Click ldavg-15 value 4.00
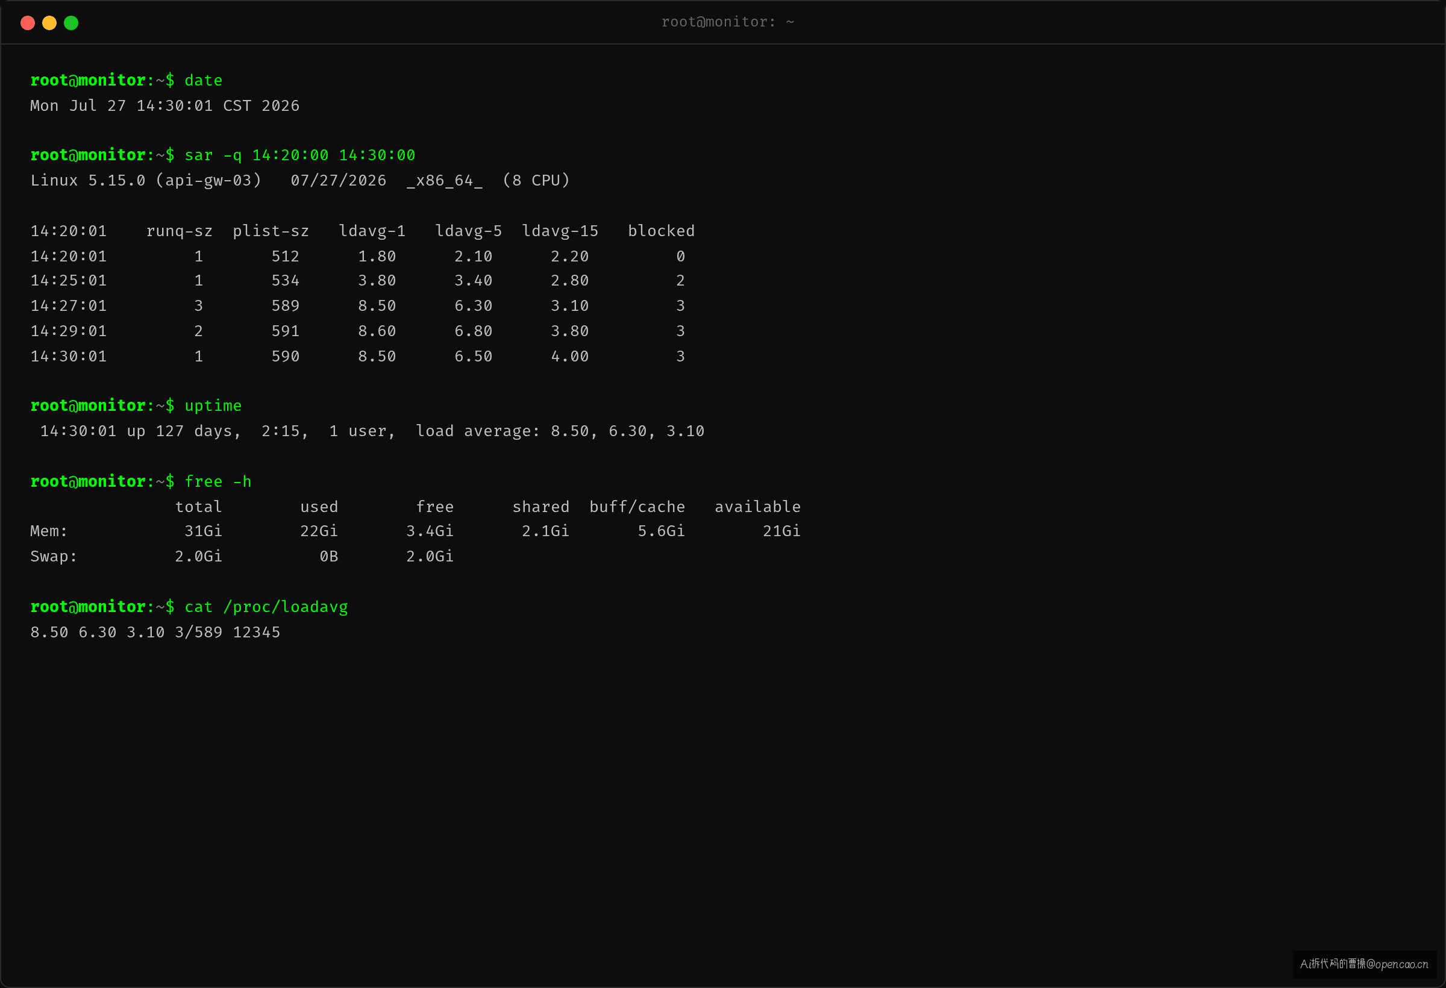The image size is (1446, 988). tap(570, 357)
